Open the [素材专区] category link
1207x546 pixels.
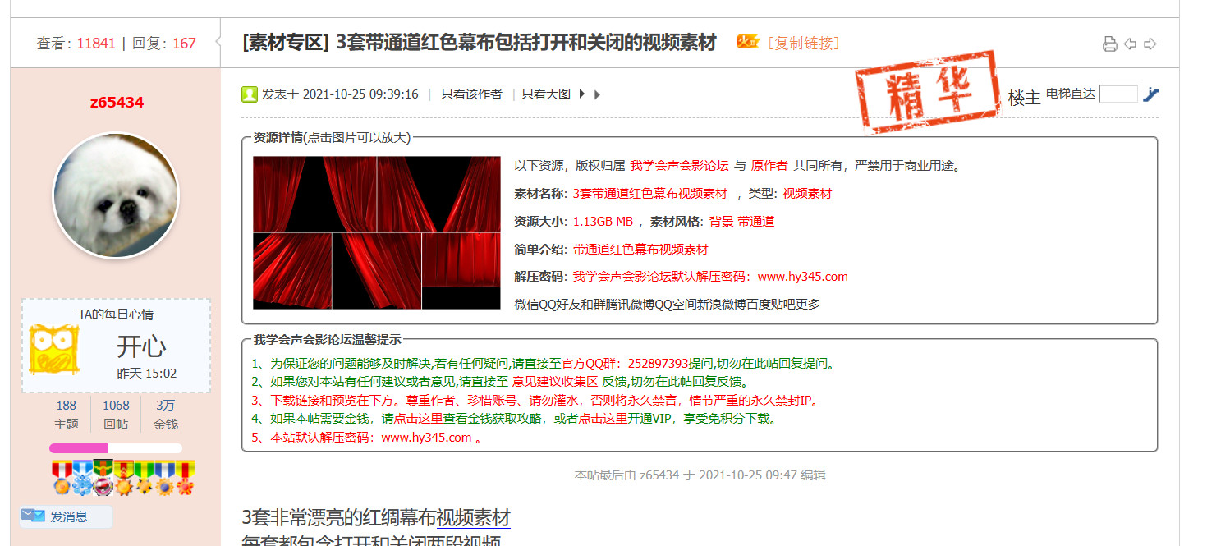point(286,43)
